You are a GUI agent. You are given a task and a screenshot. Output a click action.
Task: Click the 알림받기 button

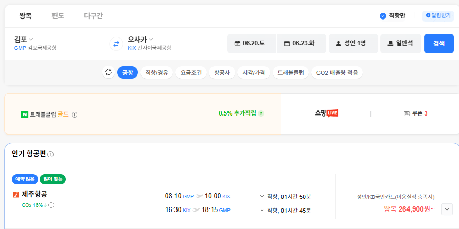click(x=438, y=16)
